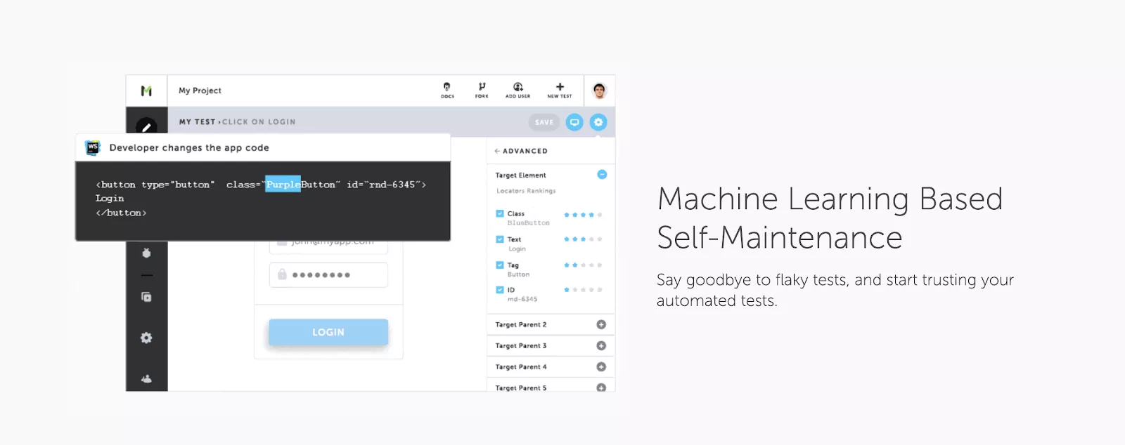
Task: Toggle the Text locator checkbox
Action: pos(500,239)
